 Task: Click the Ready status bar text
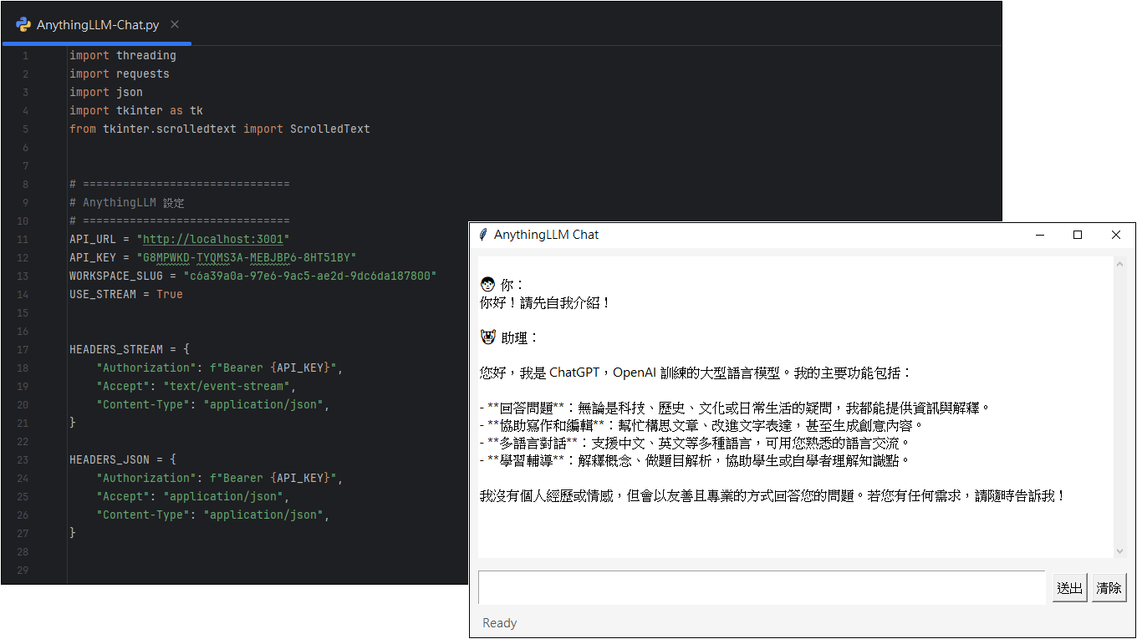point(500,623)
